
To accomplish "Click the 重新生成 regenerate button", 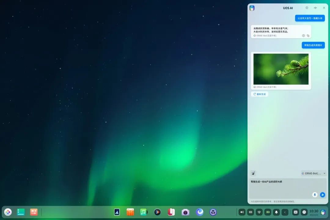I will tap(259, 94).
